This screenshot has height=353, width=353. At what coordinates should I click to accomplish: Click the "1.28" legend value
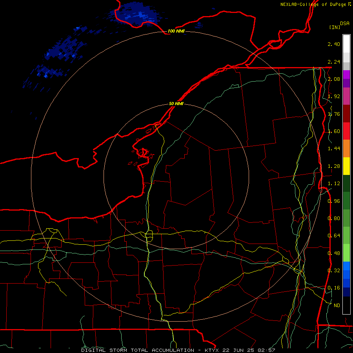point(334,166)
